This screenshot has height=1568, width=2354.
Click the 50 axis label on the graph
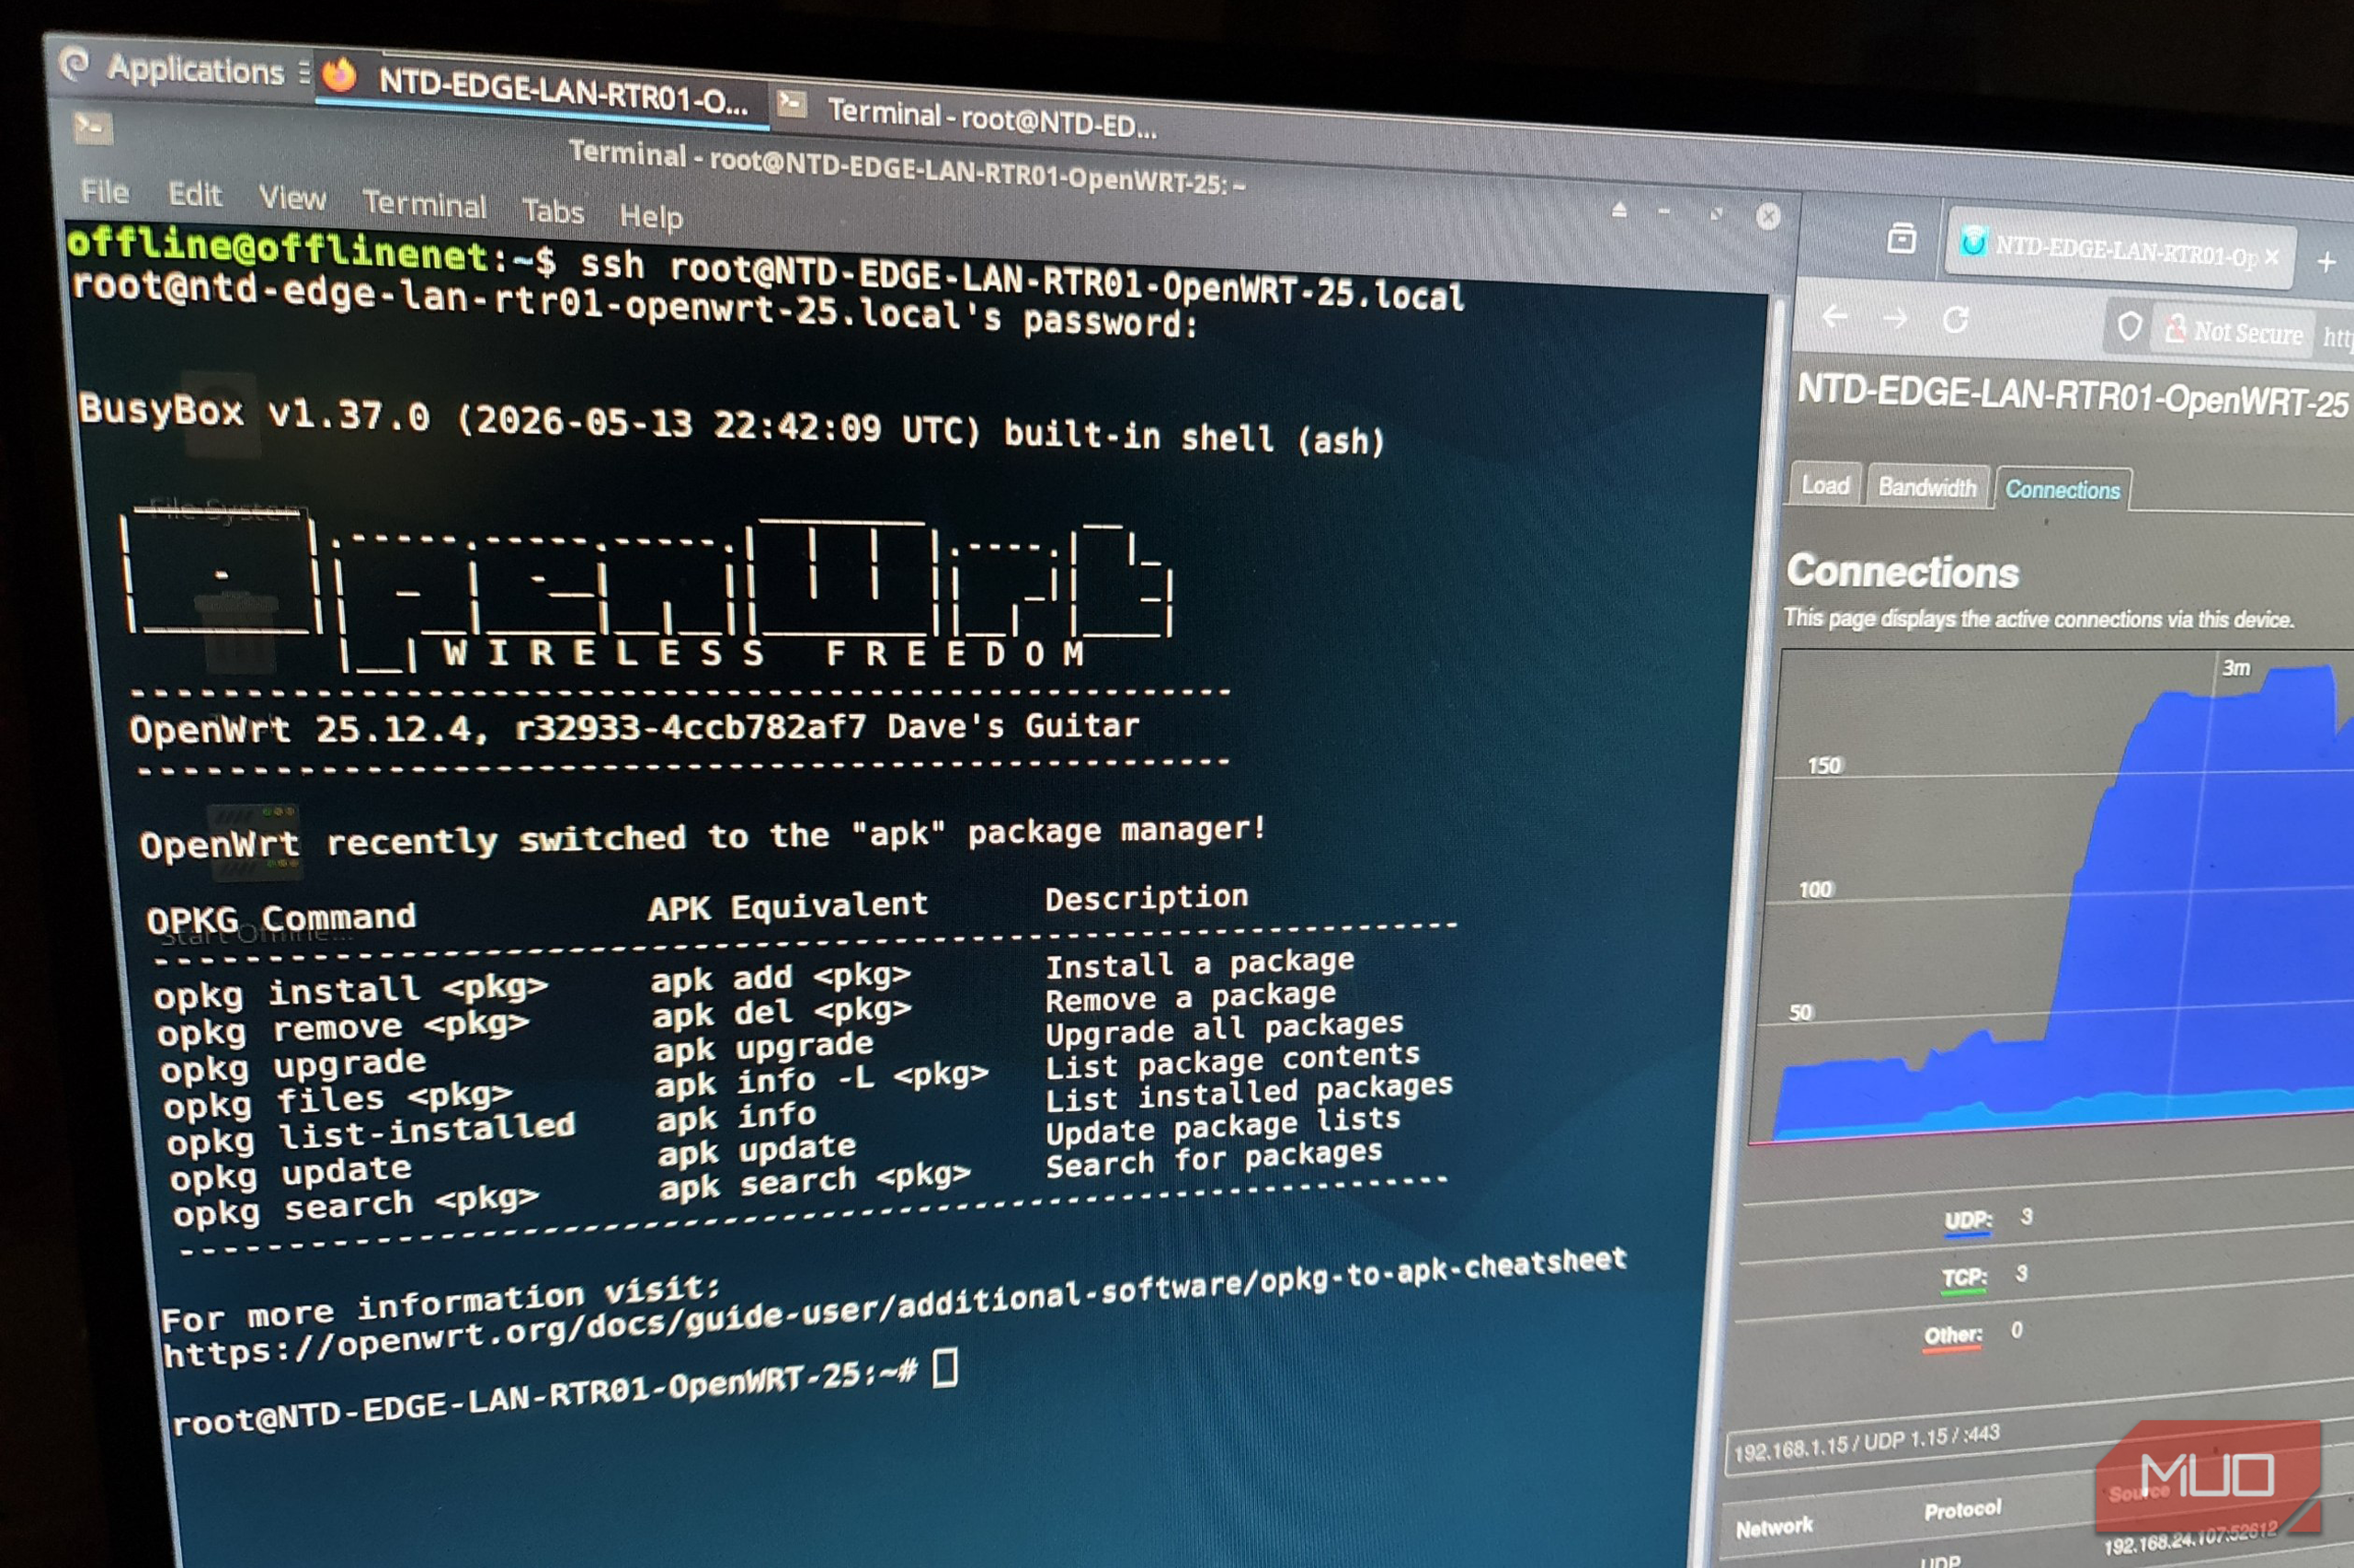tap(1800, 1012)
